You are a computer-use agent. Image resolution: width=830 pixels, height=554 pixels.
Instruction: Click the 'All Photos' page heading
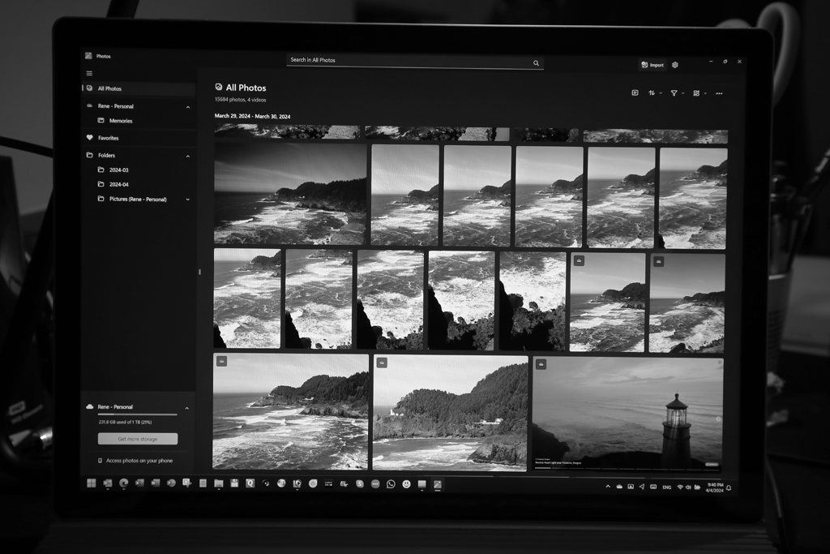coord(246,88)
